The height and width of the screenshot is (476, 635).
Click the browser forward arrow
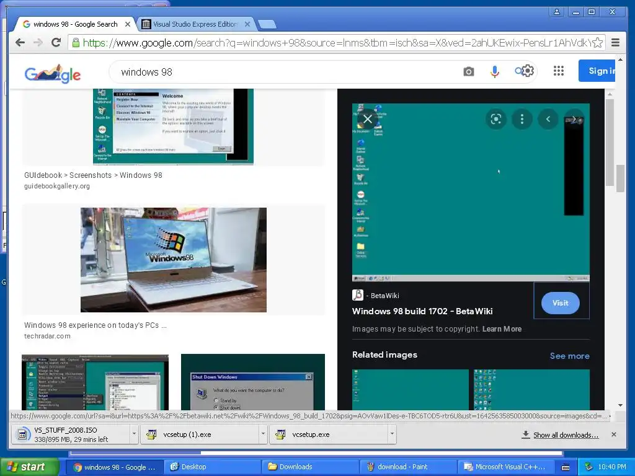tap(38, 43)
